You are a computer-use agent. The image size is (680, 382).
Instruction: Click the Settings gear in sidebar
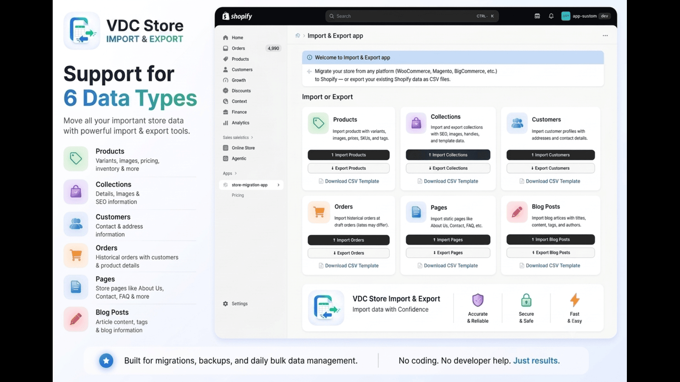pyautogui.click(x=226, y=304)
